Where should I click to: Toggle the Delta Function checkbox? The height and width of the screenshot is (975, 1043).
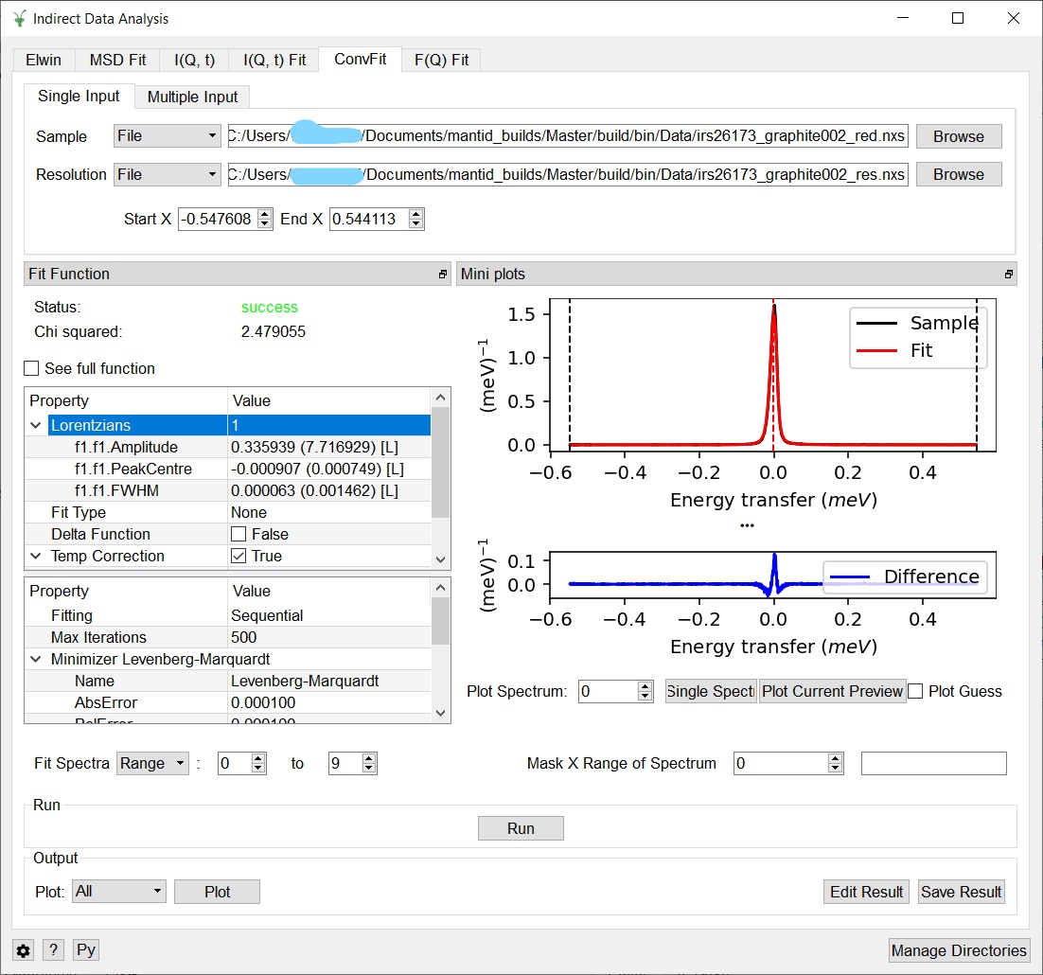[x=239, y=534]
